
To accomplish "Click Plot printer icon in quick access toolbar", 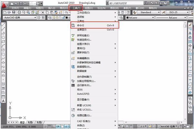I will point(38,4).
